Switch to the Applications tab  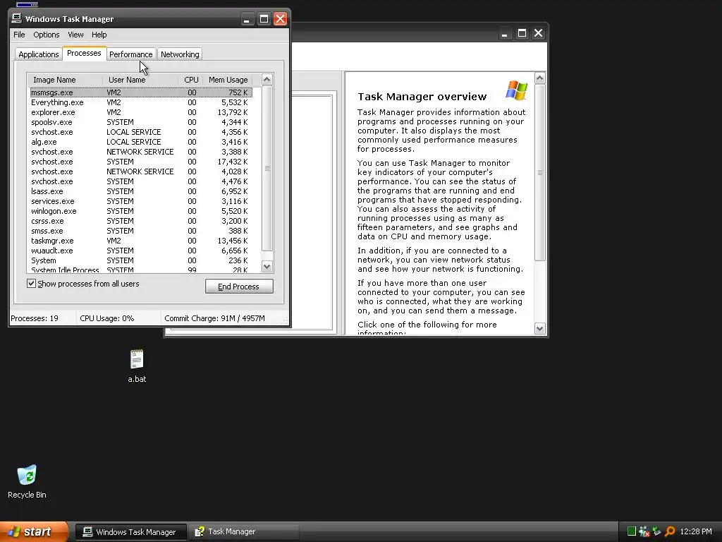click(39, 54)
